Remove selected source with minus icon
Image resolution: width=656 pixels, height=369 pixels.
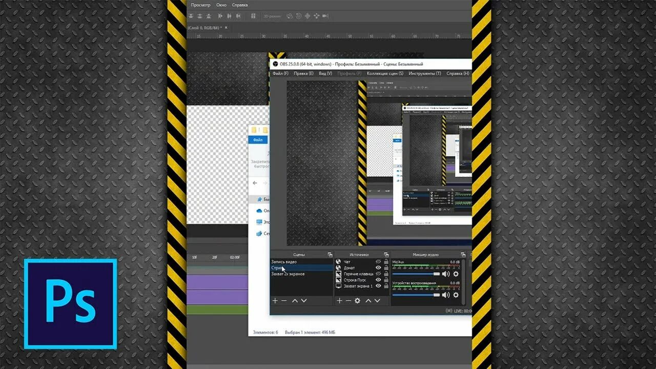pos(348,301)
